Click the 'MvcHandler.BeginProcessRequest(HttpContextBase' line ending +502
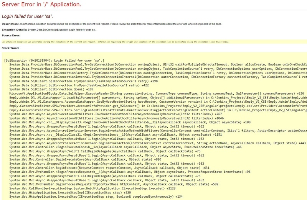Image resolution: width=307 pixels, height=200 pixels. (x=114, y=184)
